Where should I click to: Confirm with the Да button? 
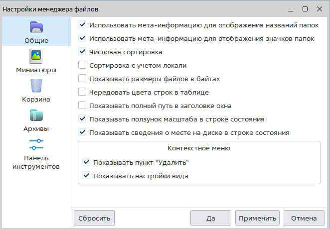coord(210,218)
